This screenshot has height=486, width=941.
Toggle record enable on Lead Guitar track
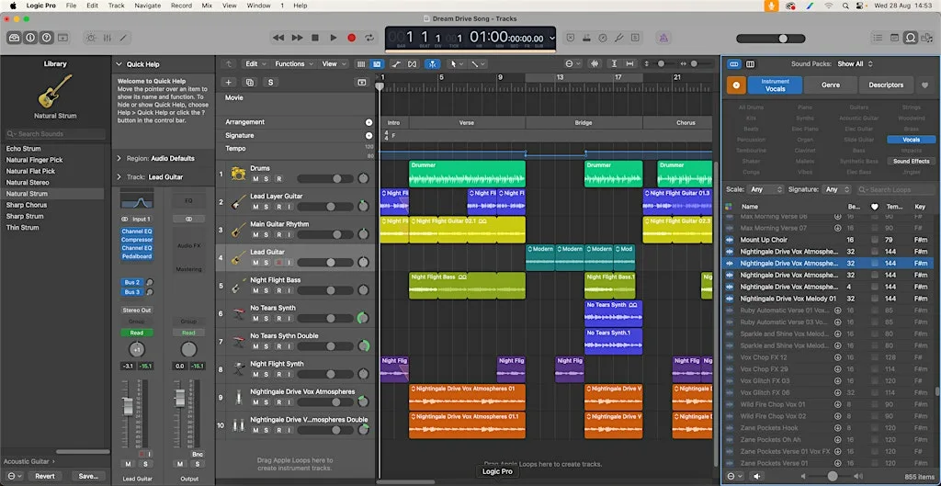click(x=278, y=263)
